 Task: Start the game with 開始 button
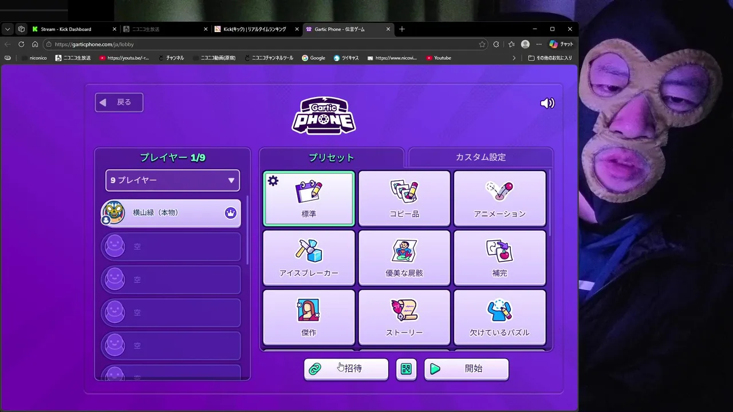coord(466,369)
